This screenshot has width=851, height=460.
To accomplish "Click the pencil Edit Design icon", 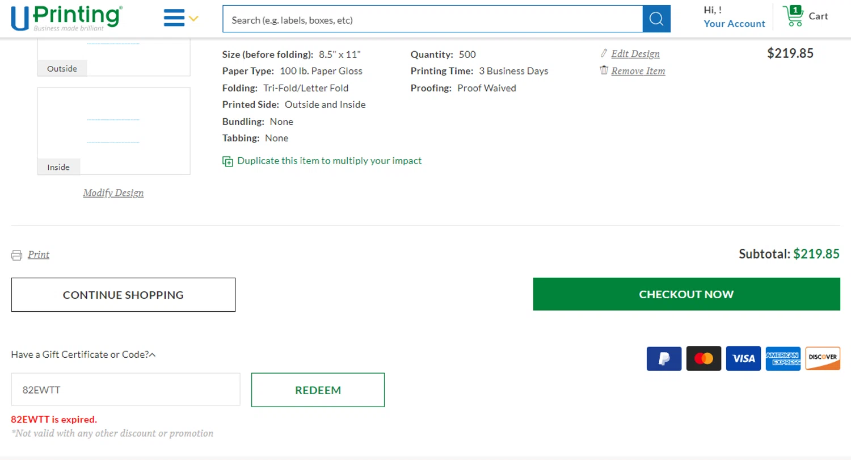I will (604, 54).
